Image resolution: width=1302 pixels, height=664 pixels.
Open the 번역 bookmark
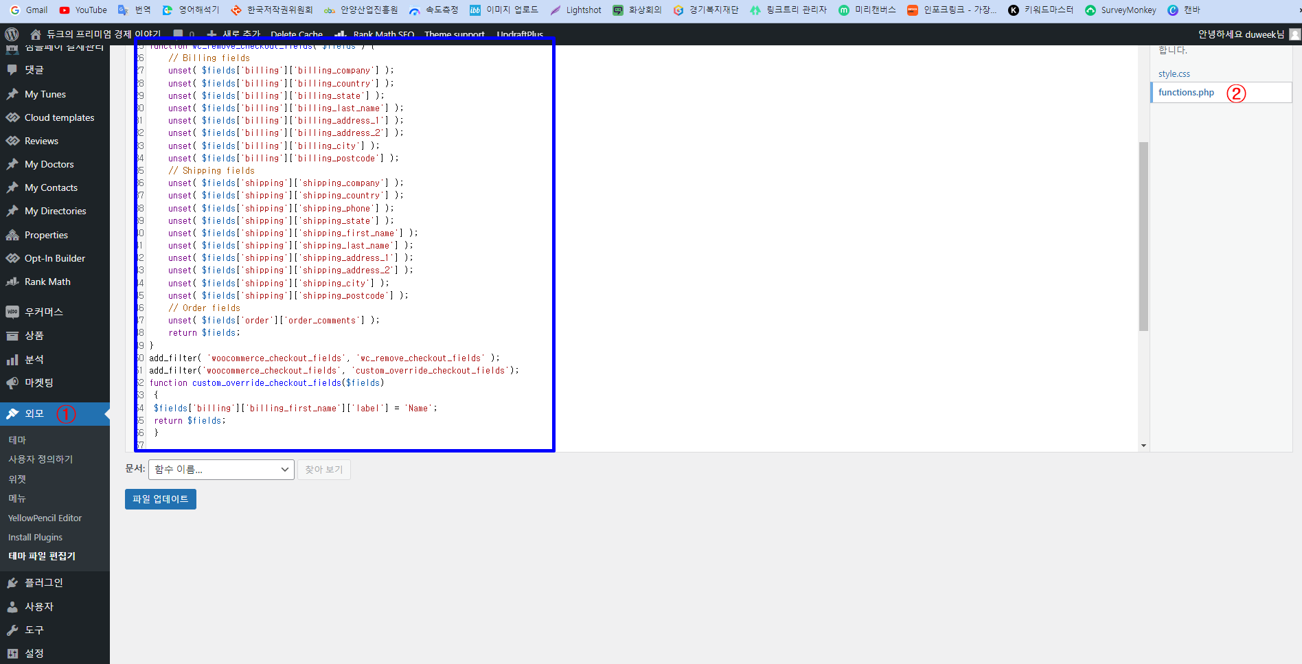tap(135, 10)
